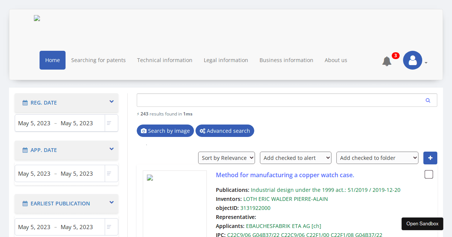The height and width of the screenshot is (237, 452).
Task: Open the Add checked to alert dropdown
Action: pos(295,158)
